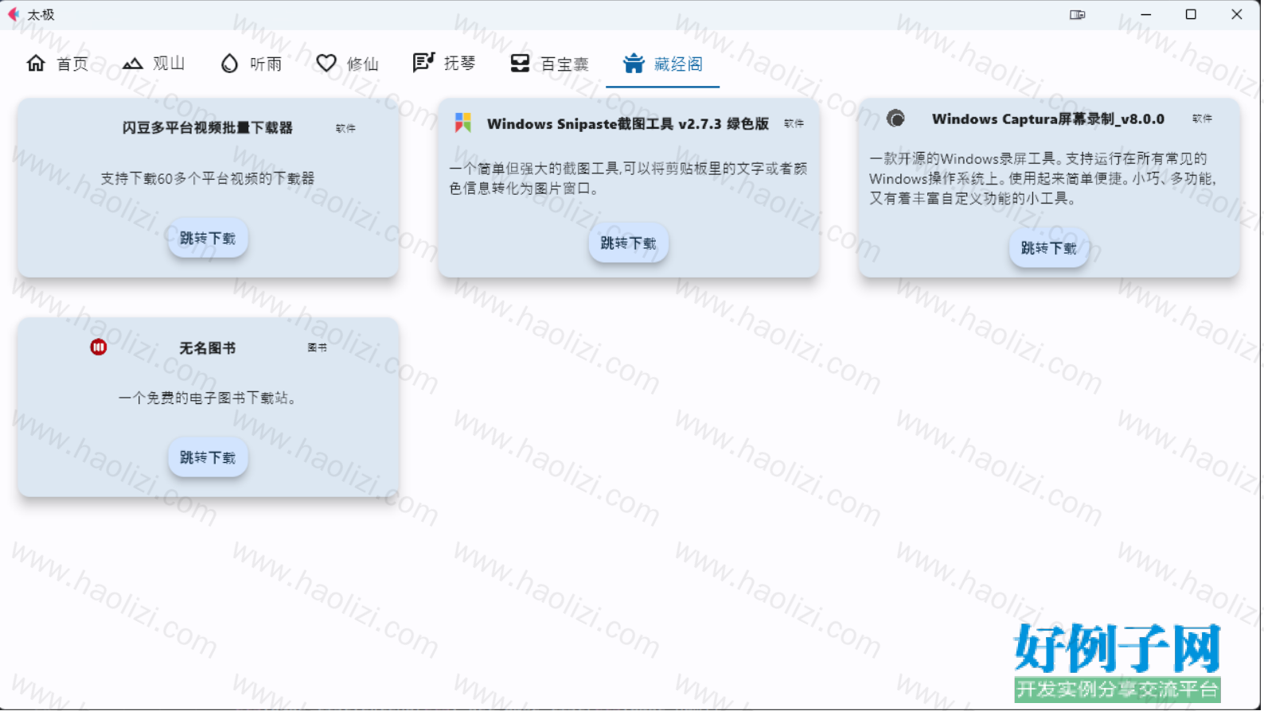1264x711 pixels.
Task: Click 跳转下载 on the 无名图书 card
Action: (x=208, y=457)
